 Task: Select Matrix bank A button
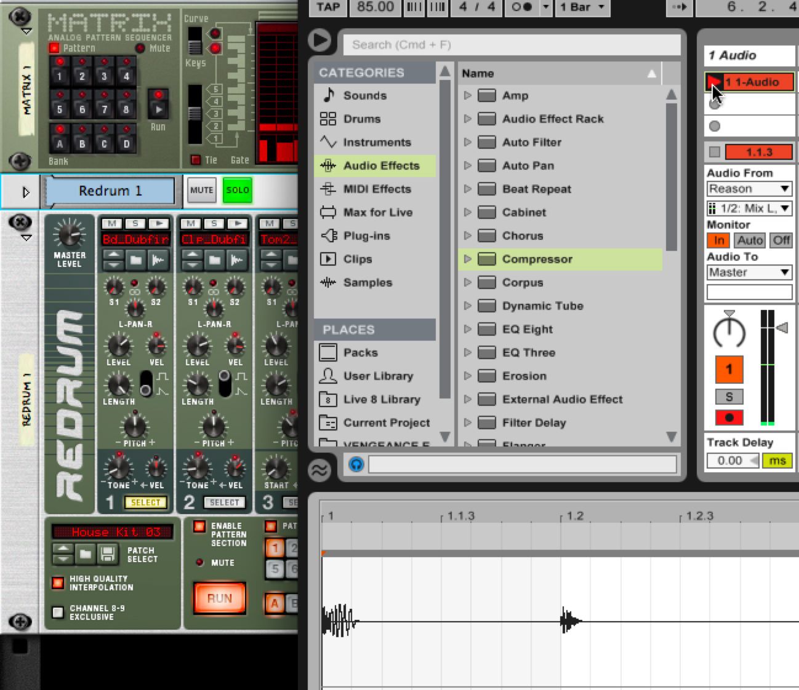point(60,141)
